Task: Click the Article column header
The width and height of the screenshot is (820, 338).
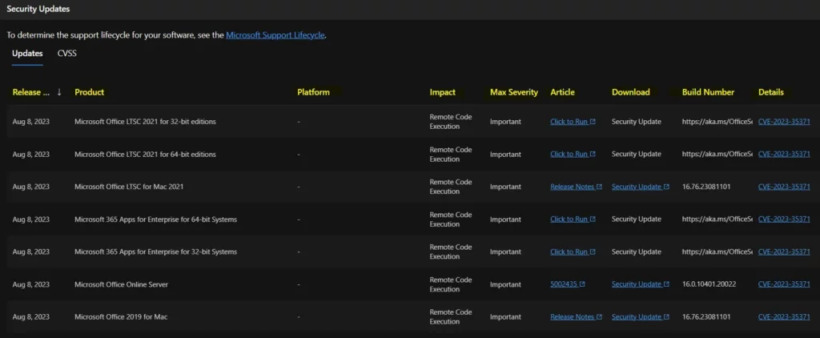Action: 562,92
